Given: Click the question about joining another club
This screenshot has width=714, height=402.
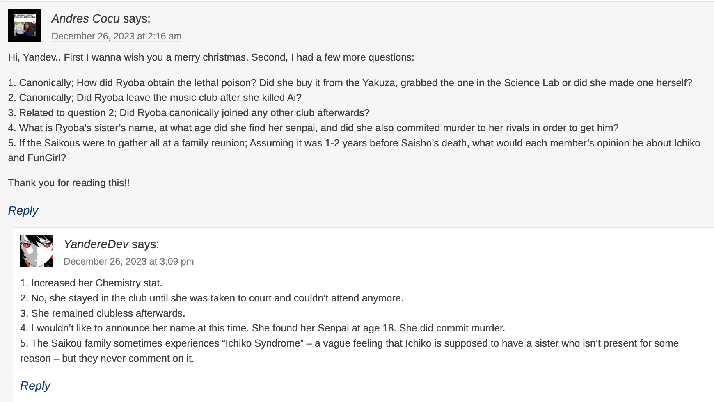Looking at the screenshot, I should (x=189, y=113).
